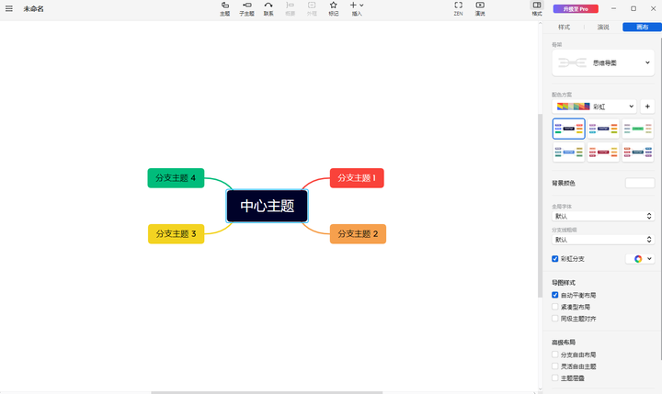Open the hamburger menu icon

[9, 8]
